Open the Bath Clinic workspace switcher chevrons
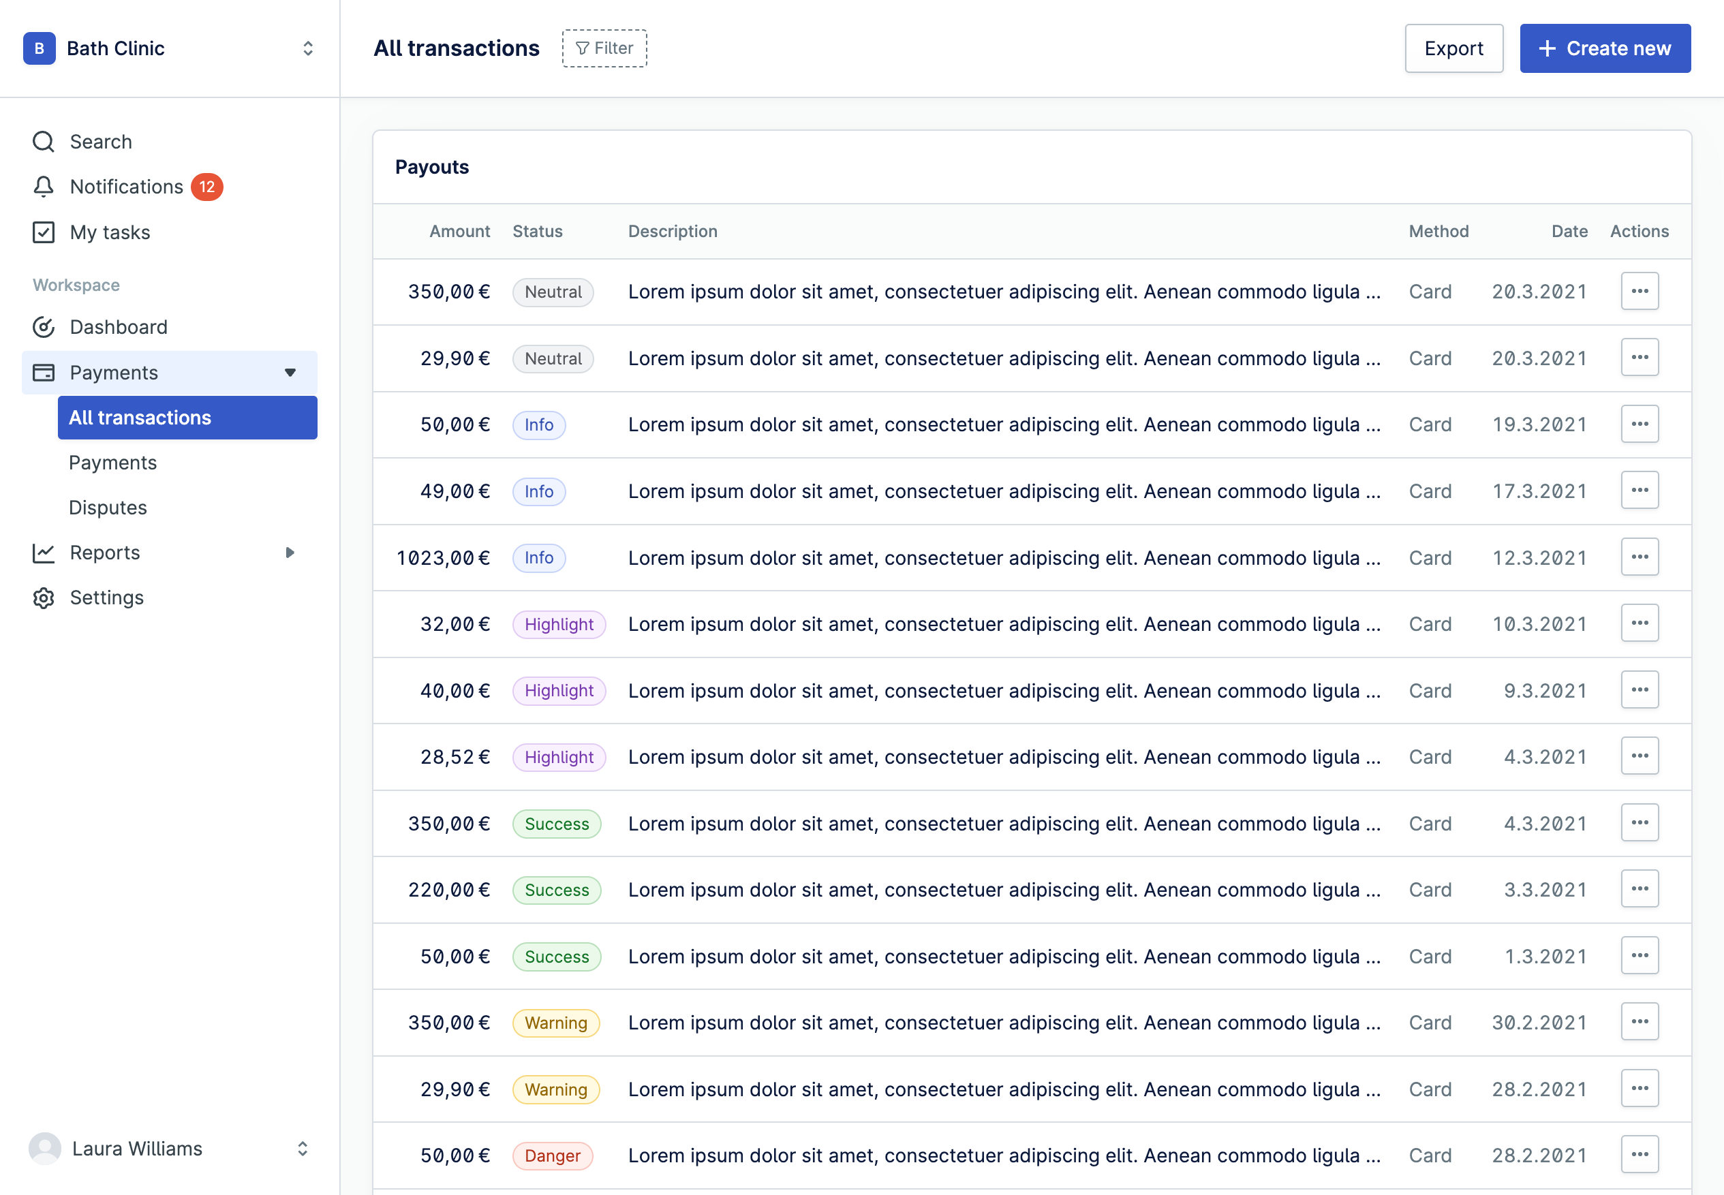The width and height of the screenshot is (1724, 1195). click(308, 48)
